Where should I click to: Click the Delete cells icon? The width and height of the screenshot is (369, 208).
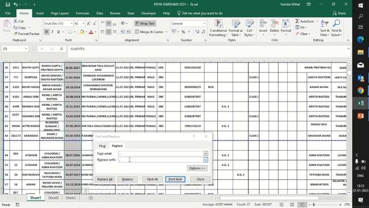(274, 24)
